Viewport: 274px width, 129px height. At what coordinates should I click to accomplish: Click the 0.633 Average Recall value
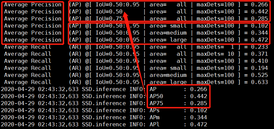[259, 82]
